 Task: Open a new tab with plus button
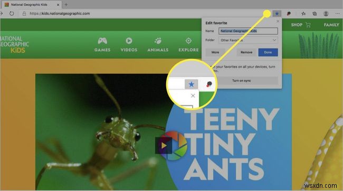[x=66, y=4]
